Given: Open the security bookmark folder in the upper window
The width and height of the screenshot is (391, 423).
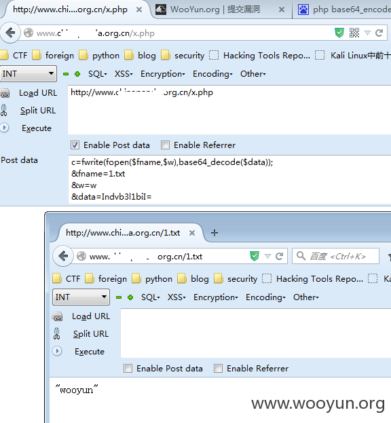Looking at the screenshot, I should [x=183, y=55].
